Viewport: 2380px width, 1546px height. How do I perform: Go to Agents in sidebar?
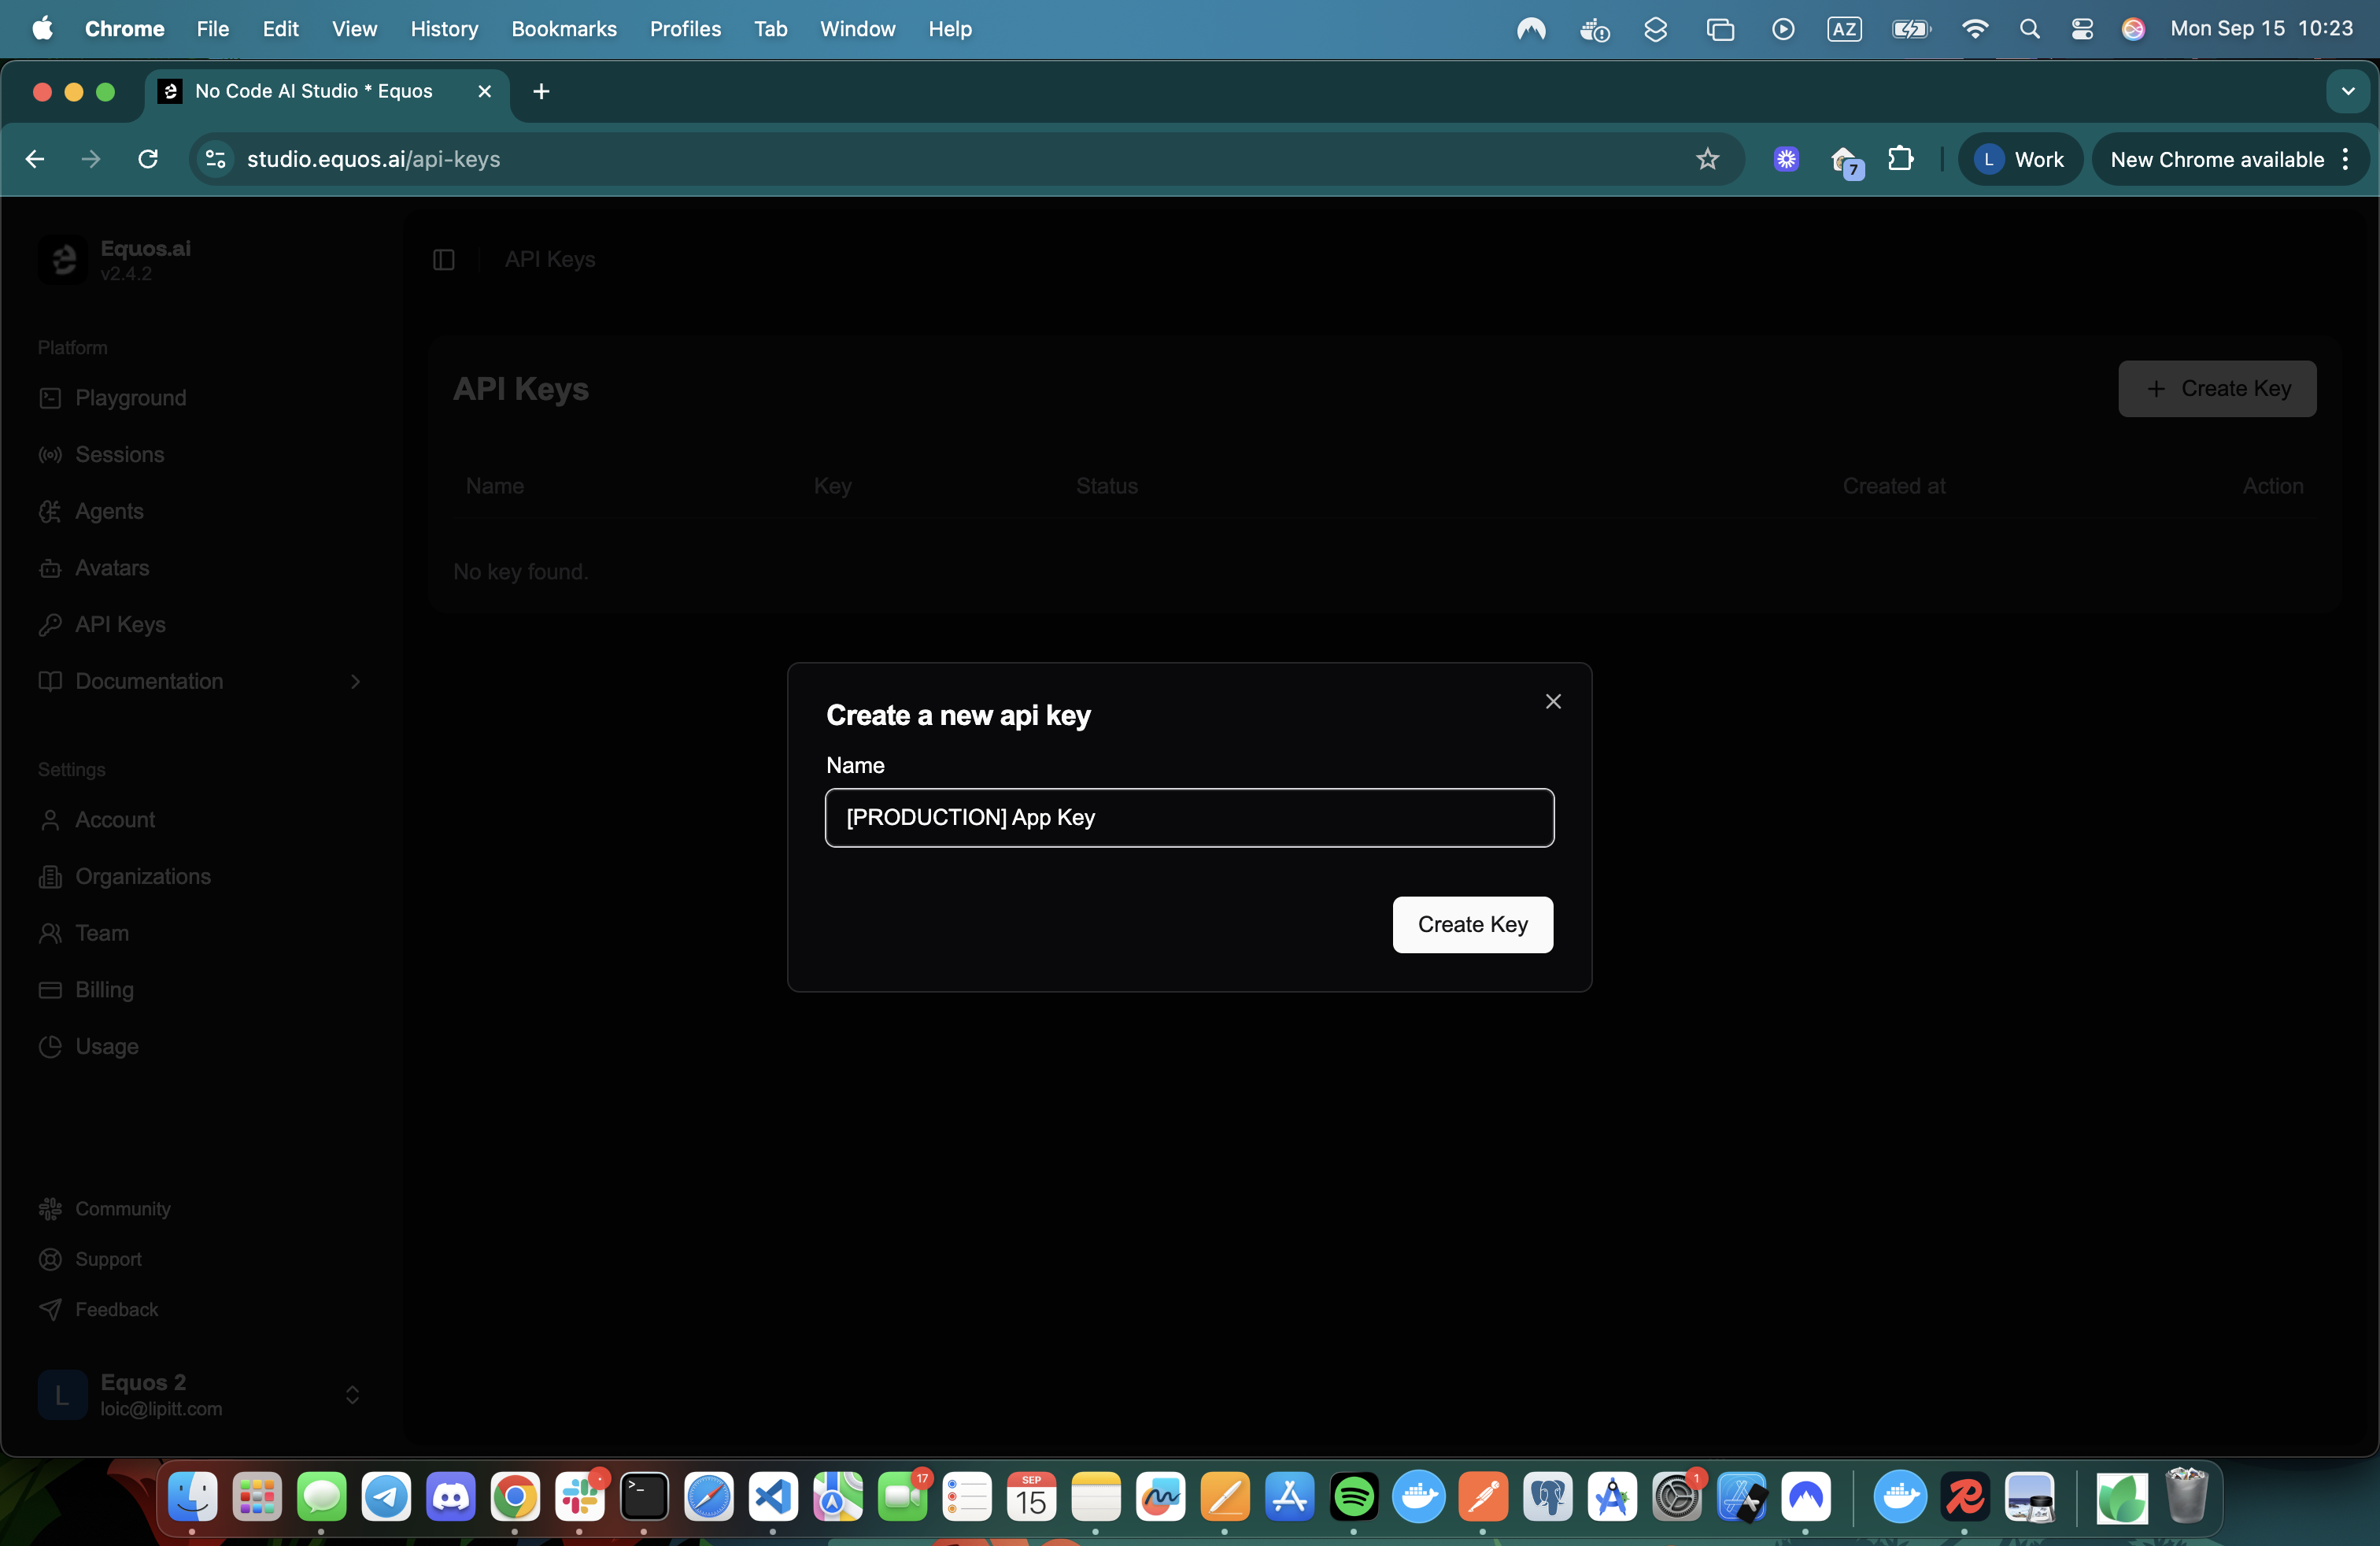tap(109, 511)
